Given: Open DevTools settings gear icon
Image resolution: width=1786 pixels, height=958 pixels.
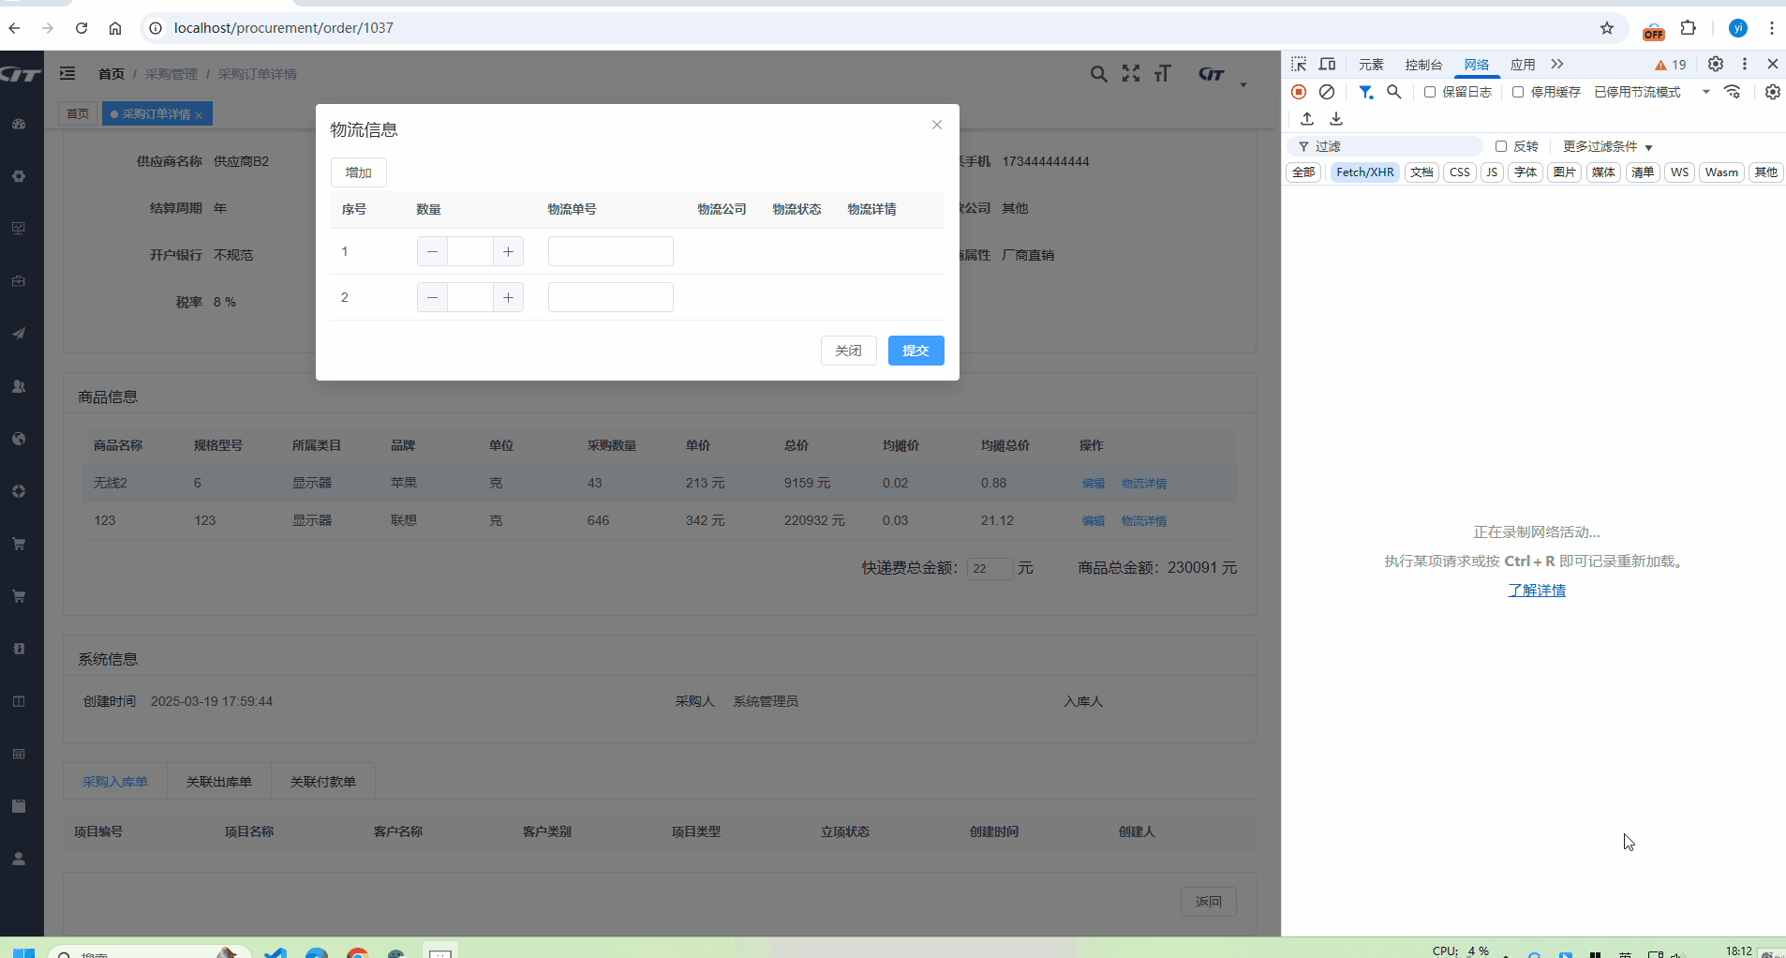Looking at the screenshot, I should coord(1715,64).
